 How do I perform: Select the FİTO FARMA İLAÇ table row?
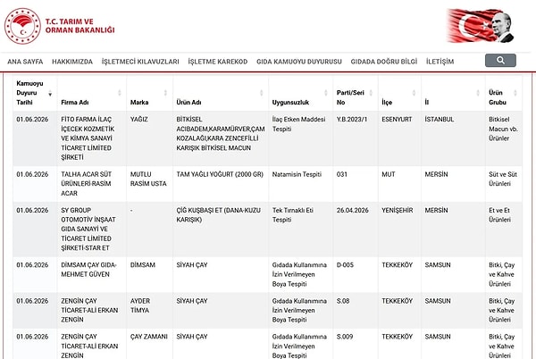(x=267, y=138)
